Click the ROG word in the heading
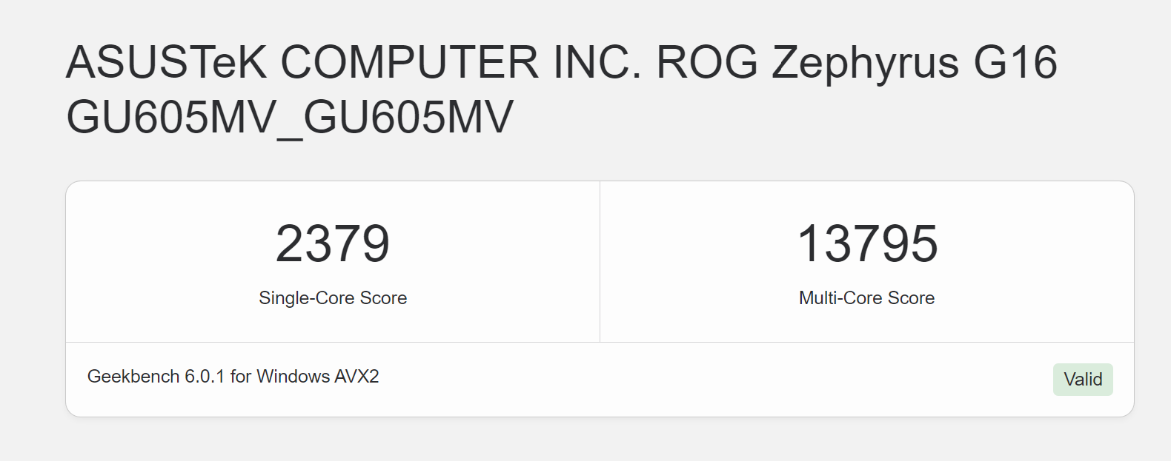Screen dimensions: 1171x461 tap(707, 62)
